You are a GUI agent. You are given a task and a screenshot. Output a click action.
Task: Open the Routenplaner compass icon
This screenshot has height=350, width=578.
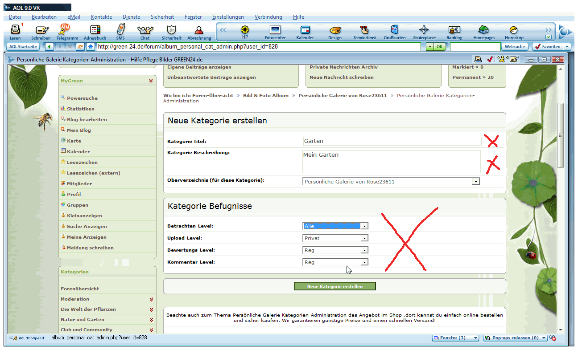click(424, 31)
